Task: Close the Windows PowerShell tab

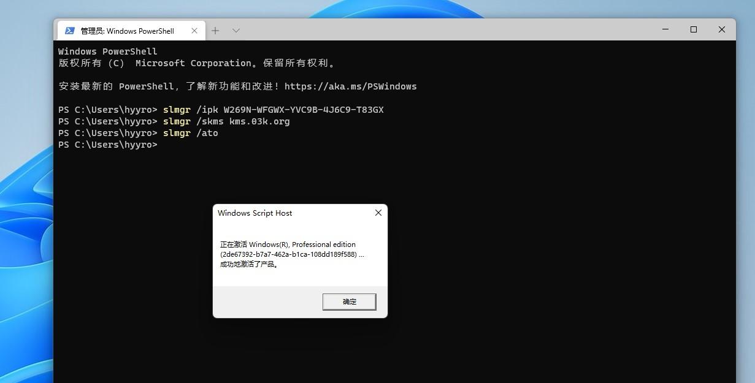Action: [194, 31]
